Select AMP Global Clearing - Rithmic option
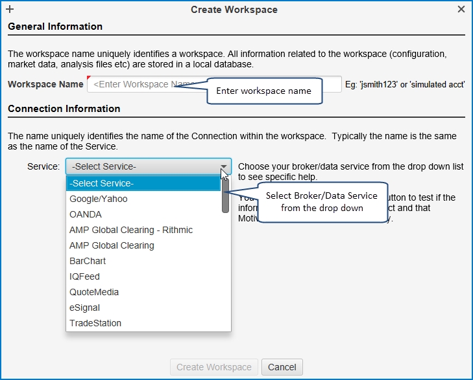Viewport: 473px width, 380px height. 131,230
